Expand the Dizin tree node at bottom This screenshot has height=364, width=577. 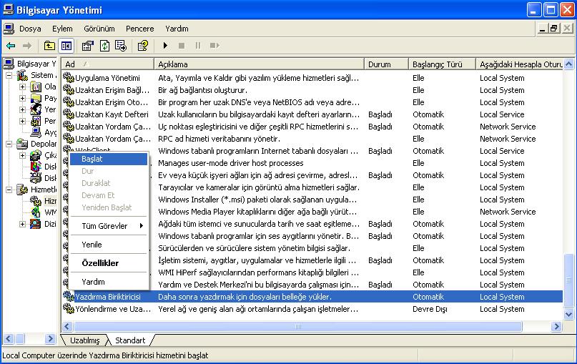22,225
